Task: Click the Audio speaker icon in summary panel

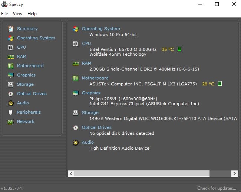Action: coord(76,143)
